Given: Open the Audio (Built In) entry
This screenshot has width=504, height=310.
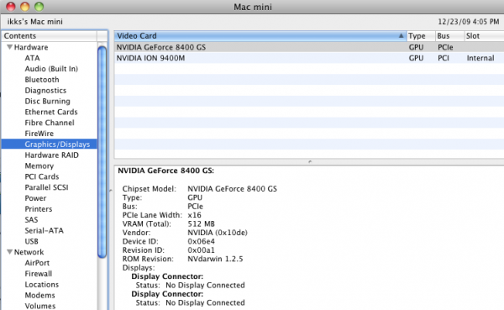Looking at the screenshot, I should 51,69.
